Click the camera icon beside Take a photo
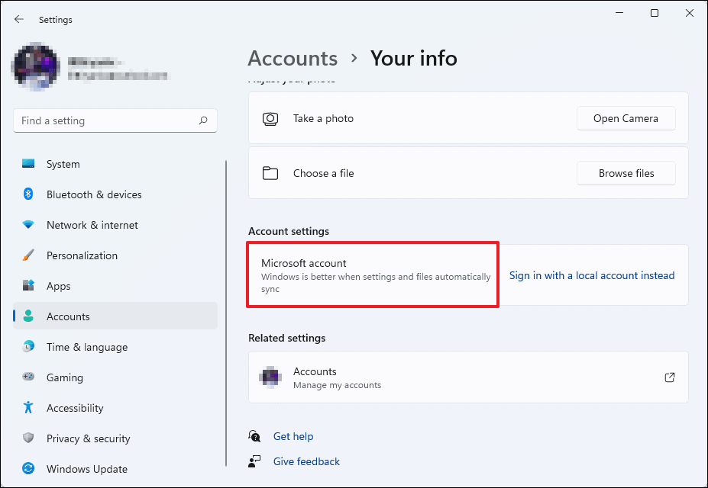This screenshot has width=708, height=488. click(270, 118)
